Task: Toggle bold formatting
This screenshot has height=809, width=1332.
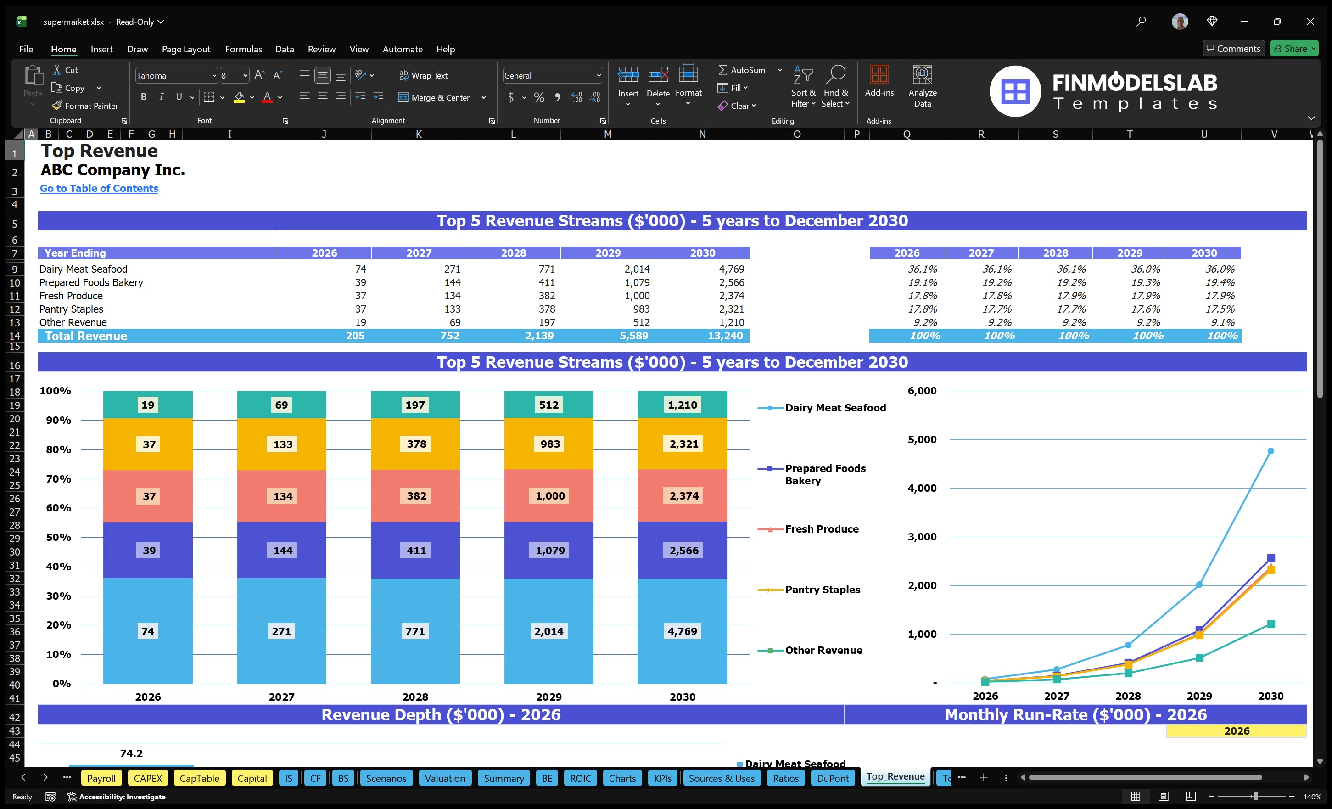Action: (x=143, y=97)
